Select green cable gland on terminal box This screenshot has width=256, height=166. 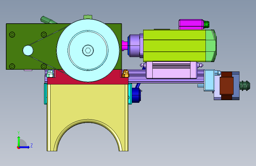(x=206, y=24)
